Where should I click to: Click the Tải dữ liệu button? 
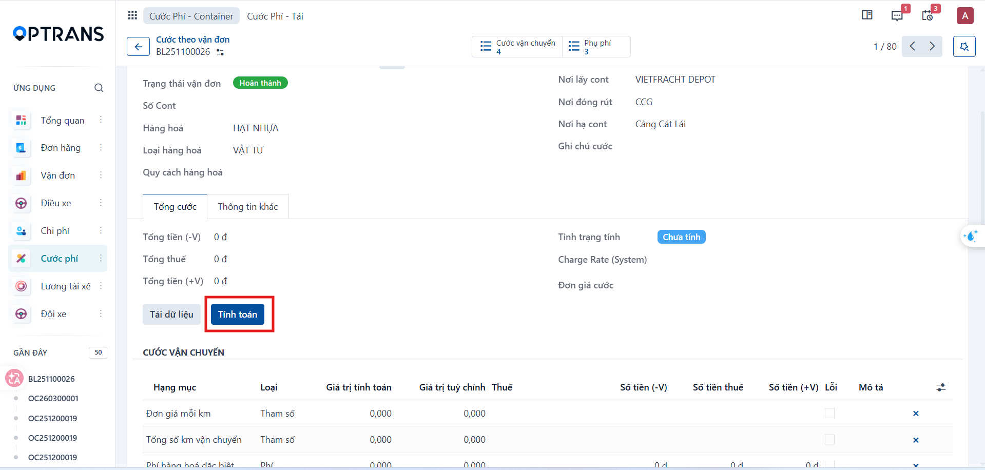point(171,315)
